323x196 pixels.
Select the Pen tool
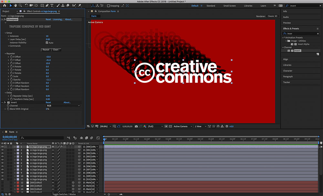pyautogui.click(x=47, y=5)
